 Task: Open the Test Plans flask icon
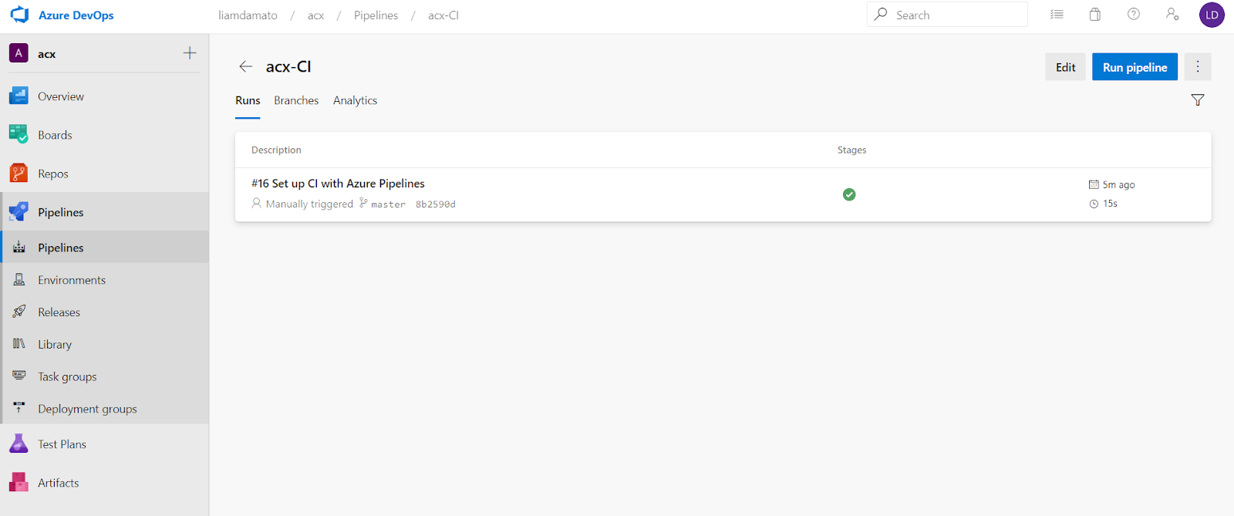[19, 443]
